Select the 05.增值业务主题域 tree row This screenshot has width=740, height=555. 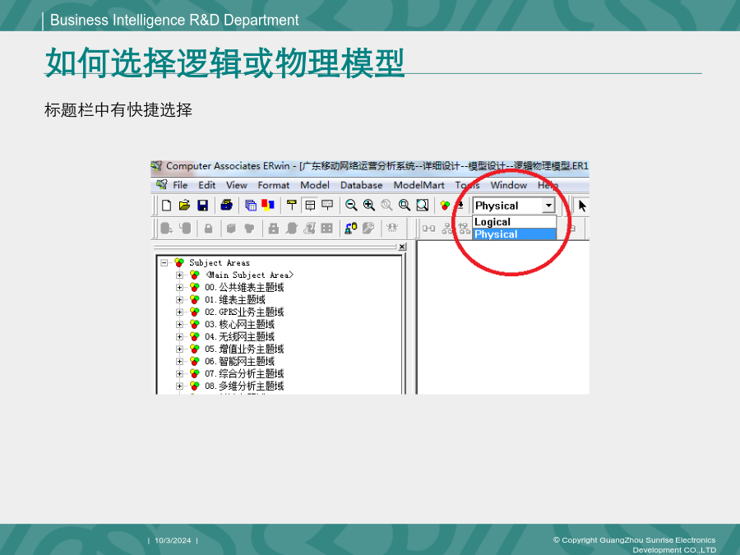[x=244, y=349]
